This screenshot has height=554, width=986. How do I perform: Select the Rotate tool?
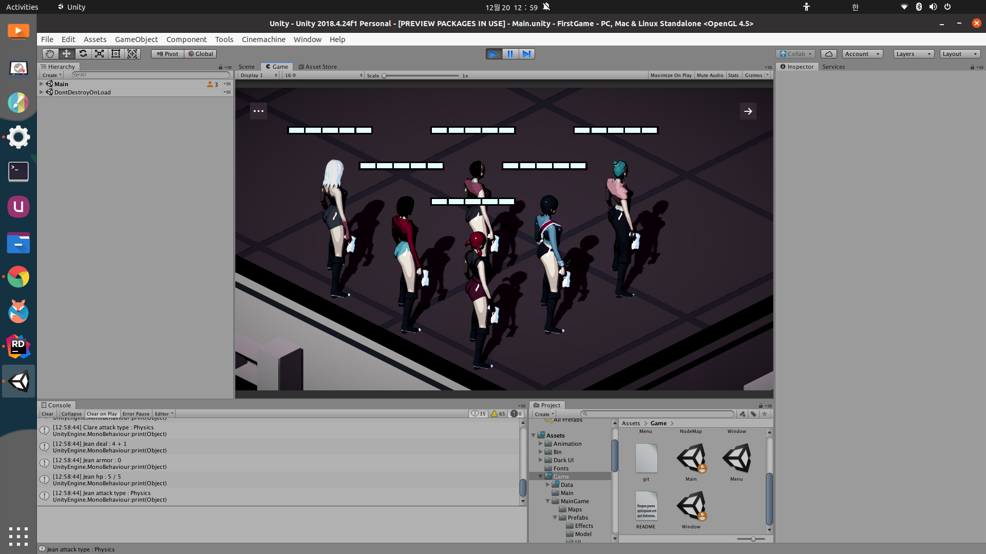pyautogui.click(x=83, y=54)
